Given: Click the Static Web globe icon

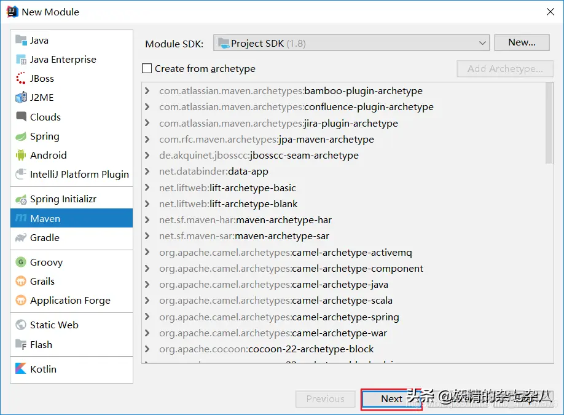Looking at the screenshot, I should (x=21, y=325).
